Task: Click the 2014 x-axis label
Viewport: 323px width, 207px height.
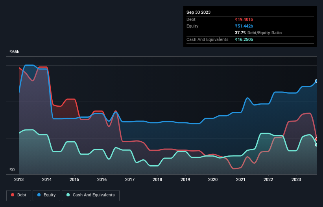Action: point(47,179)
